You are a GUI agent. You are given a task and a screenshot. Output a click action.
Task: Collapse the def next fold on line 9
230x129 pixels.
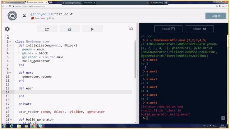[10, 73]
